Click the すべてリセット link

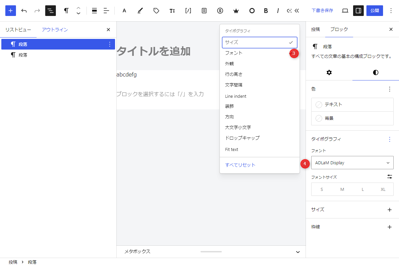pos(240,165)
